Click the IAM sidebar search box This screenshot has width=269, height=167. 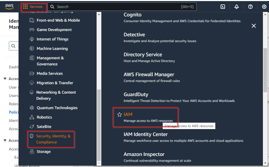pos(14,46)
